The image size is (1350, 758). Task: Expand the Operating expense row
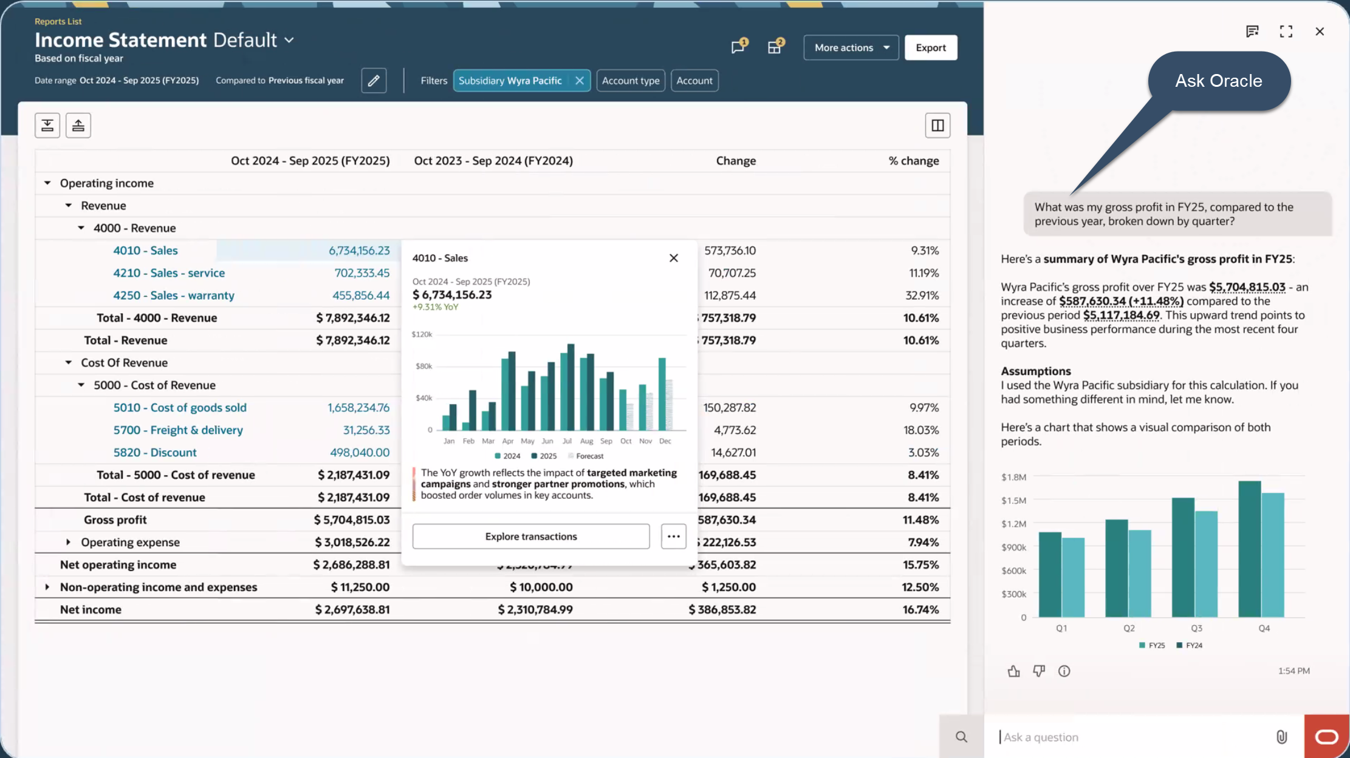pyautogui.click(x=68, y=542)
